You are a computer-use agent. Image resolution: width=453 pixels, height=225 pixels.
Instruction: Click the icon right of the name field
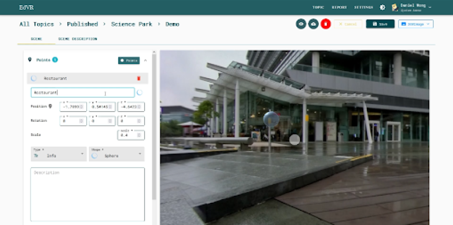click(140, 92)
